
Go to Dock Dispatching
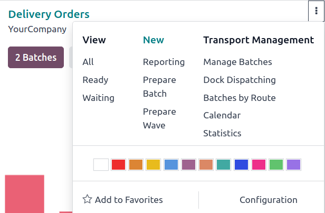click(x=240, y=80)
